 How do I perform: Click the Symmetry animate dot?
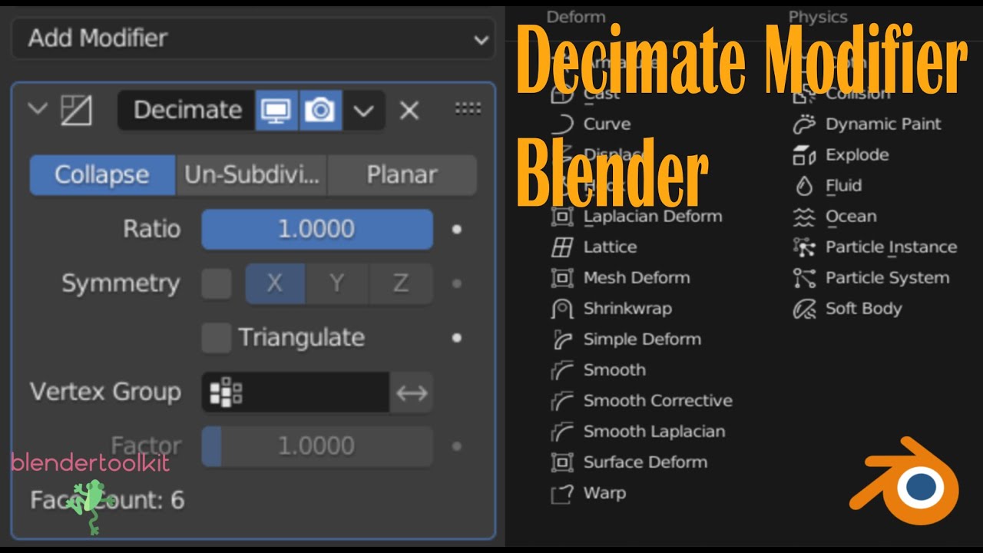pyautogui.click(x=457, y=283)
